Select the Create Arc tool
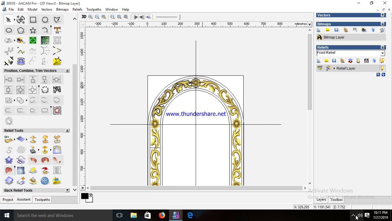392x221 pixels. coord(45,30)
